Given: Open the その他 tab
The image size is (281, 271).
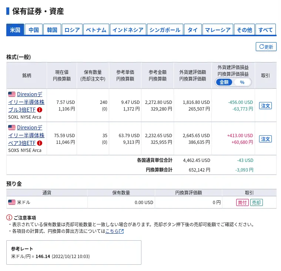Looking at the screenshot, I should tap(244, 30).
